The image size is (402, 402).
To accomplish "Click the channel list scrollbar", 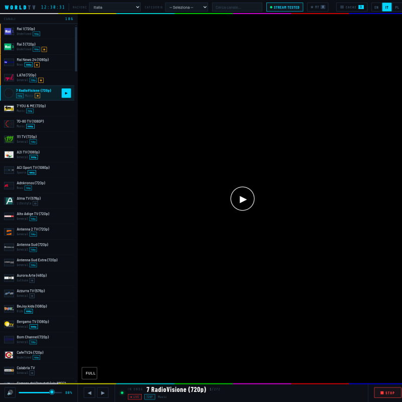I will (x=76, y=49).
